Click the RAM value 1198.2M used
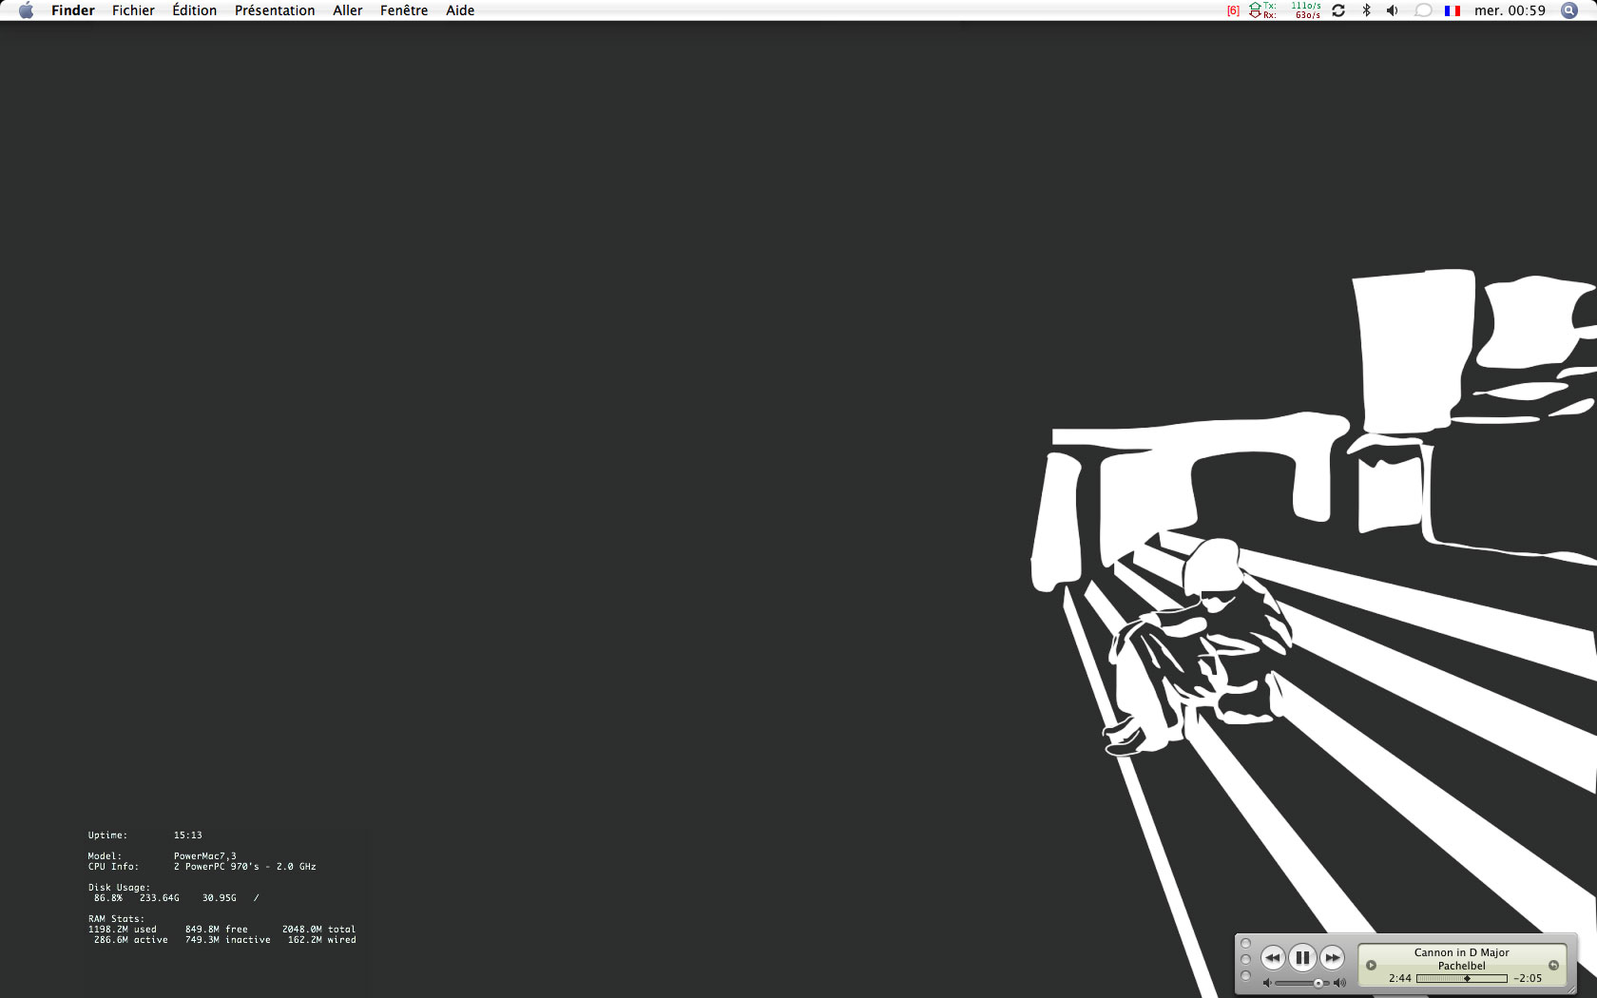 123,930
